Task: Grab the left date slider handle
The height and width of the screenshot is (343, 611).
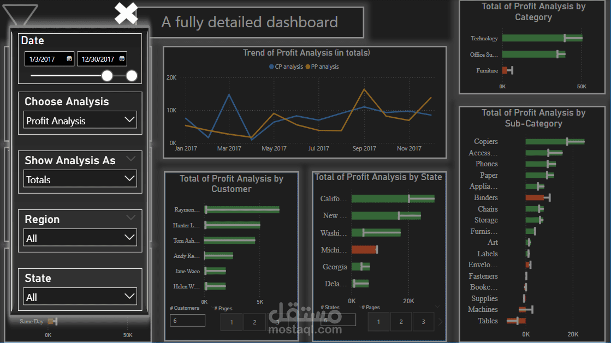Action: 107,76
